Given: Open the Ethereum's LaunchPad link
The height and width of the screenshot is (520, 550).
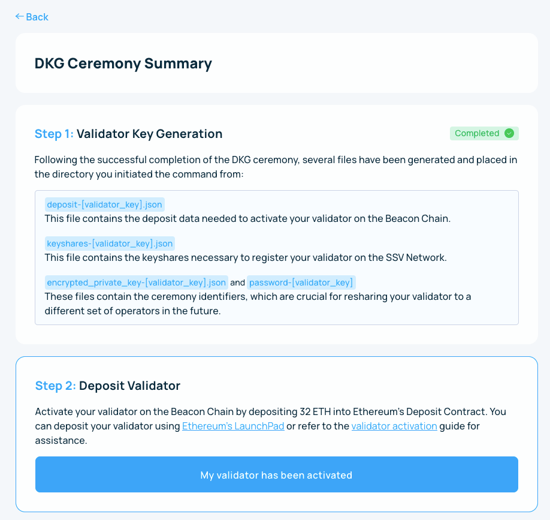Looking at the screenshot, I should (x=233, y=426).
